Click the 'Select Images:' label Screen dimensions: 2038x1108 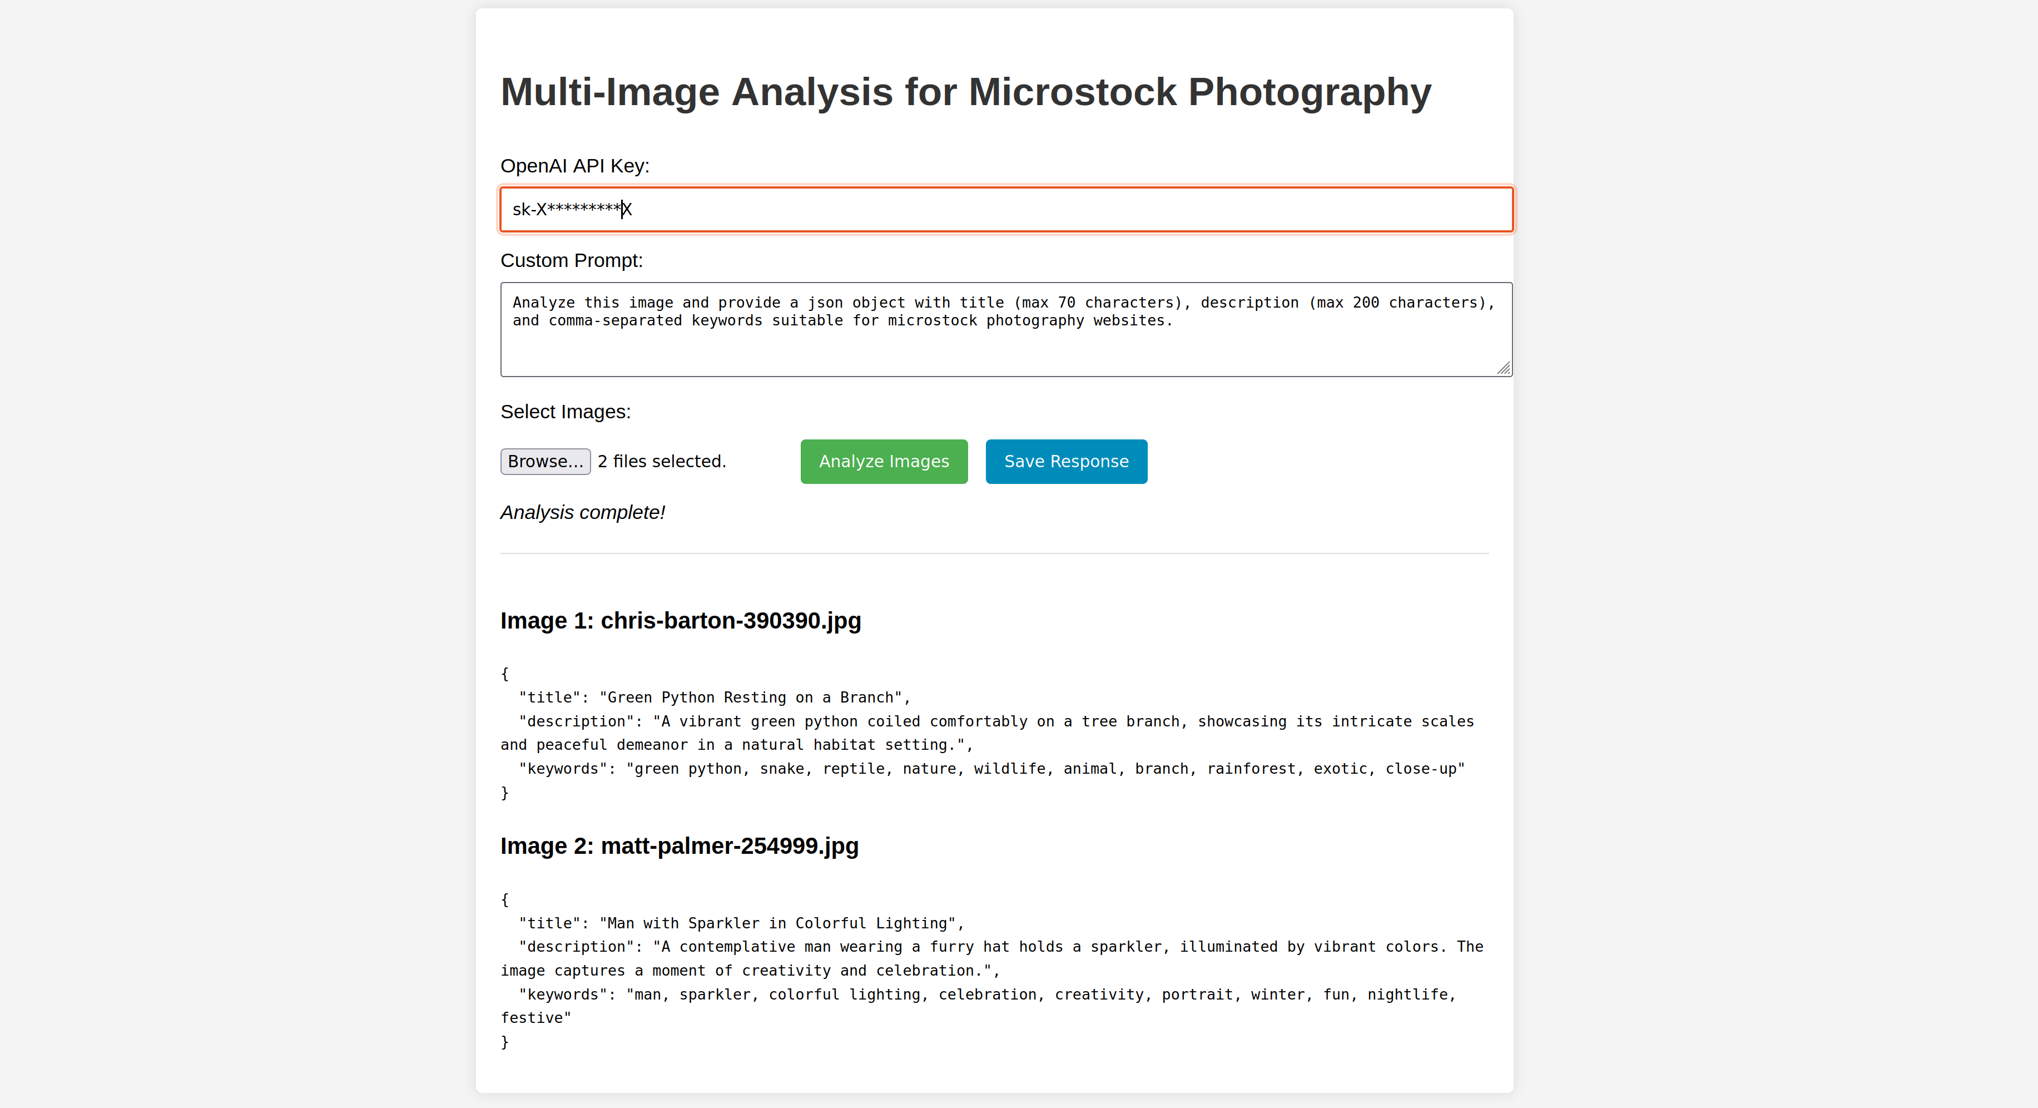[x=565, y=412]
